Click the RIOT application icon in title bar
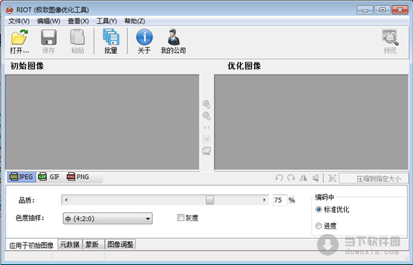Screen dimensions: 413x265 pyautogui.click(x=10, y=10)
